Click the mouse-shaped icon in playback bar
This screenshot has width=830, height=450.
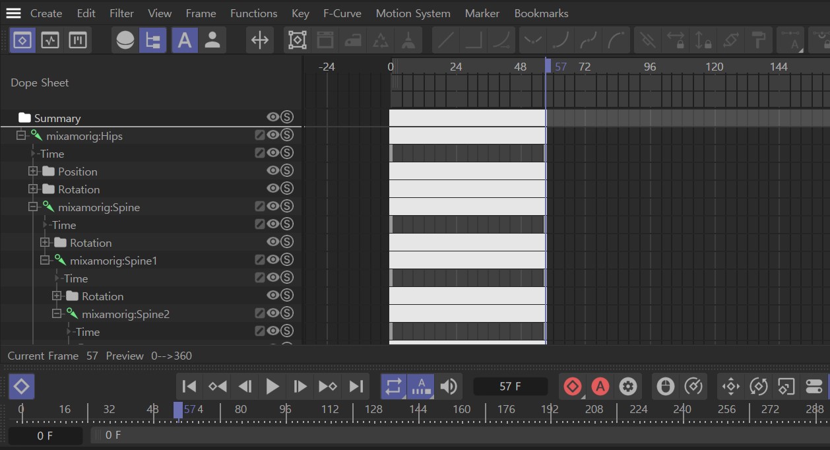click(x=665, y=386)
